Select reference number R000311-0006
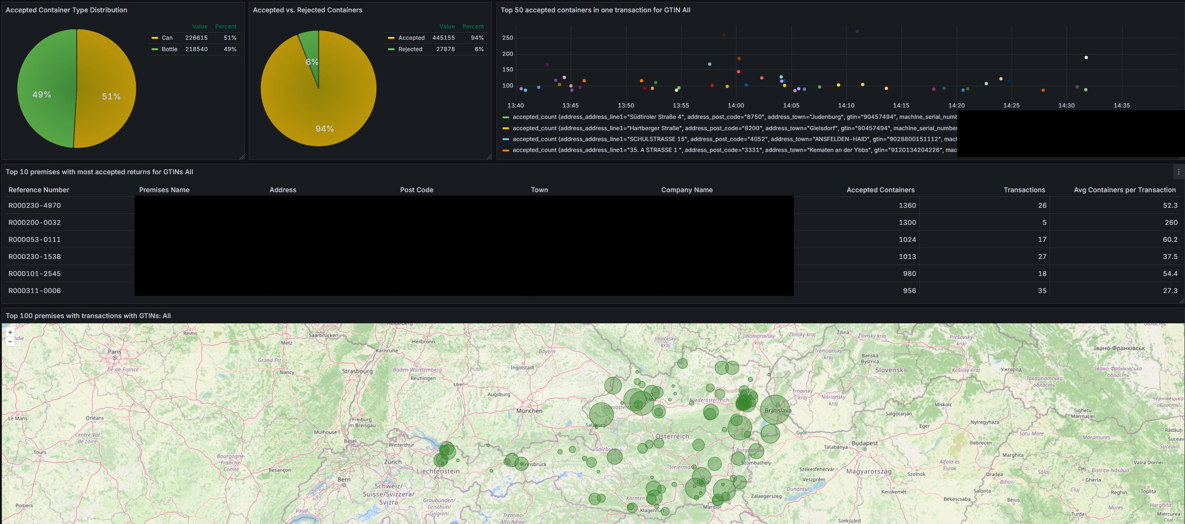 click(35, 291)
